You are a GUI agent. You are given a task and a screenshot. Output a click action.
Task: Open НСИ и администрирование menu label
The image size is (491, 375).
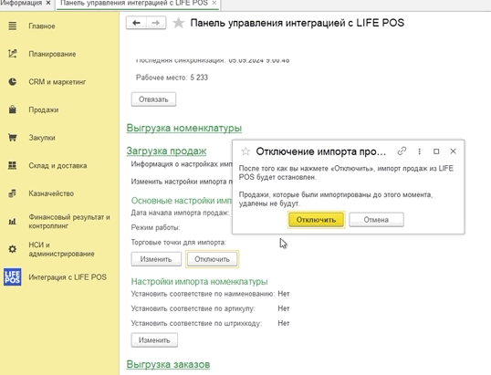coord(61,249)
